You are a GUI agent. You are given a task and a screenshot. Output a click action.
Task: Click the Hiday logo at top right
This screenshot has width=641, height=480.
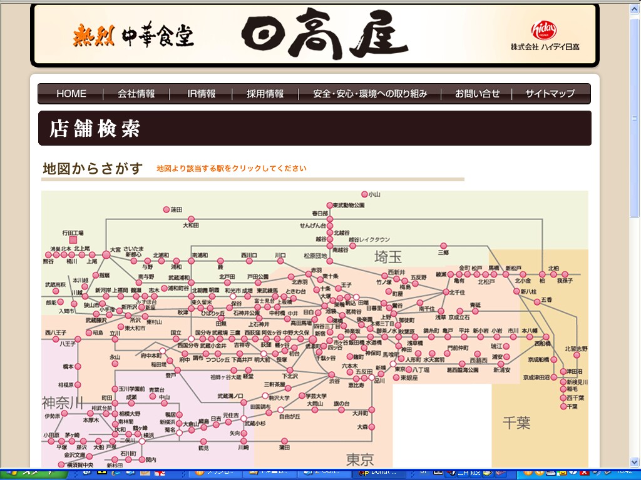543,30
